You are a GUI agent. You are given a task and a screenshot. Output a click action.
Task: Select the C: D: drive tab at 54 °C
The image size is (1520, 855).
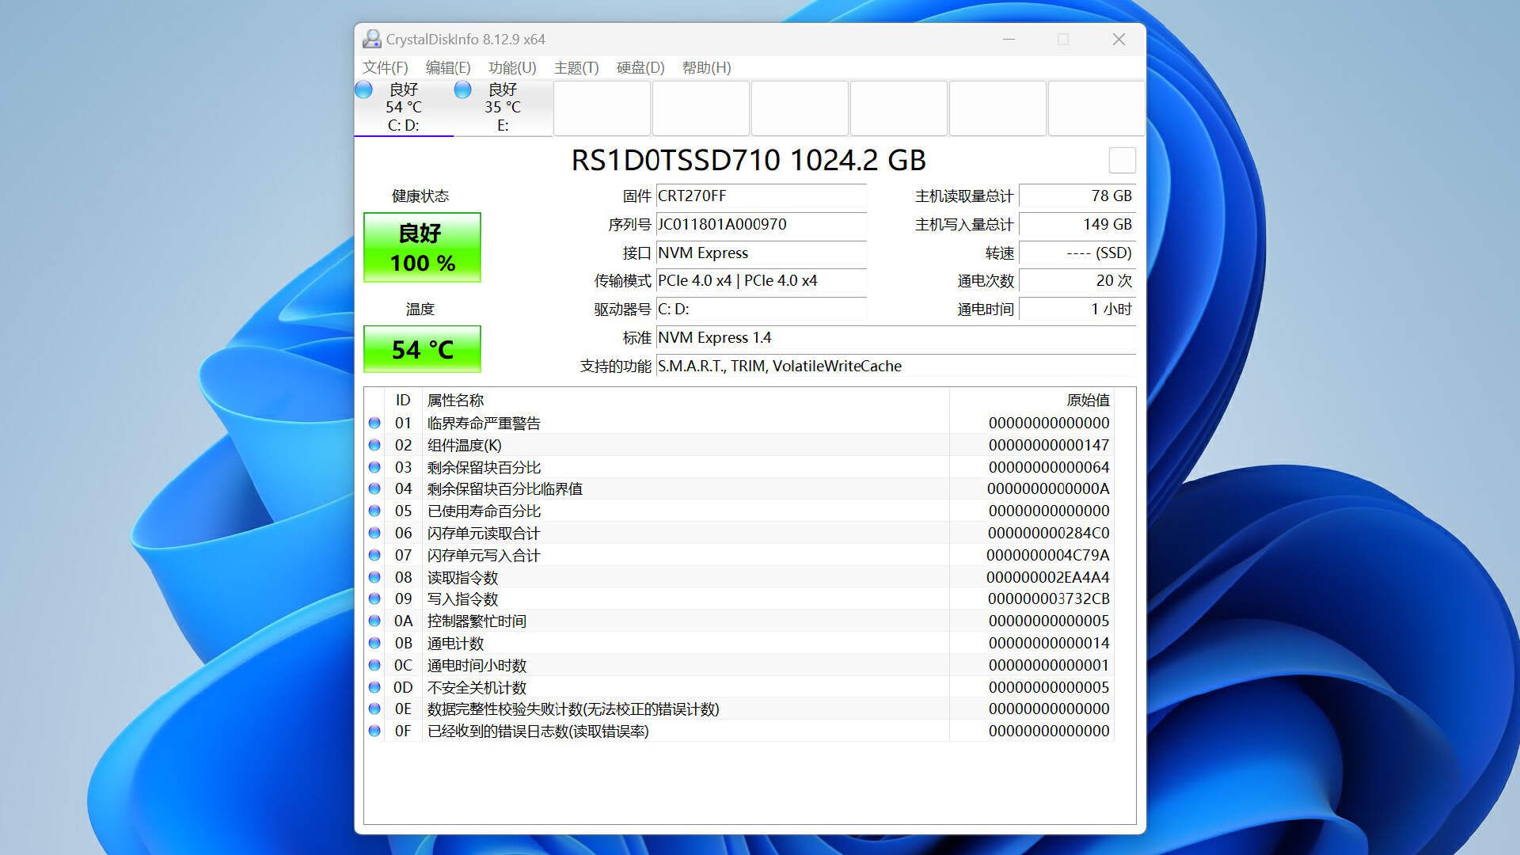coord(404,108)
